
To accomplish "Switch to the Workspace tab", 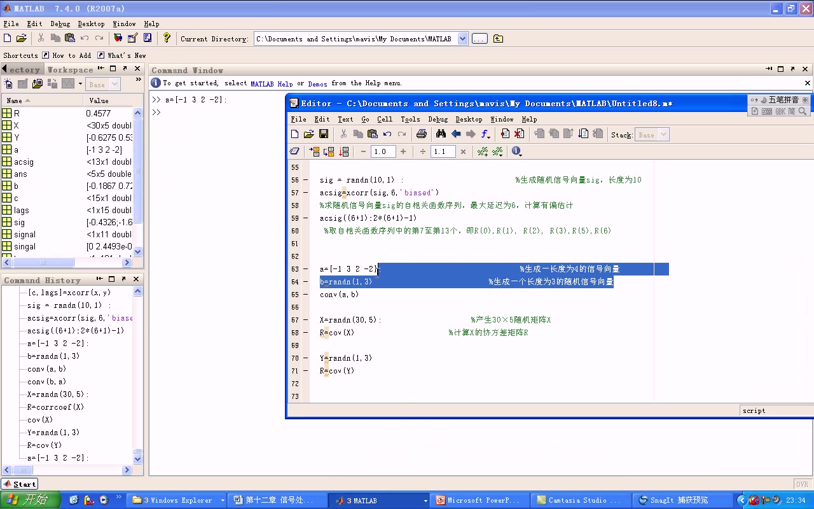I will pyautogui.click(x=70, y=69).
